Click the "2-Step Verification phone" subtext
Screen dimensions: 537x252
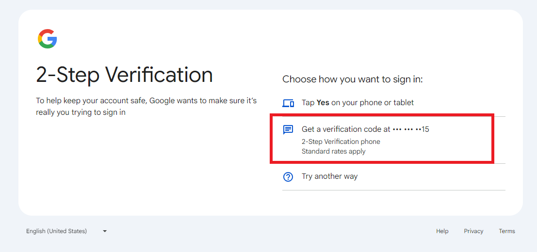[x=341, y=142]
